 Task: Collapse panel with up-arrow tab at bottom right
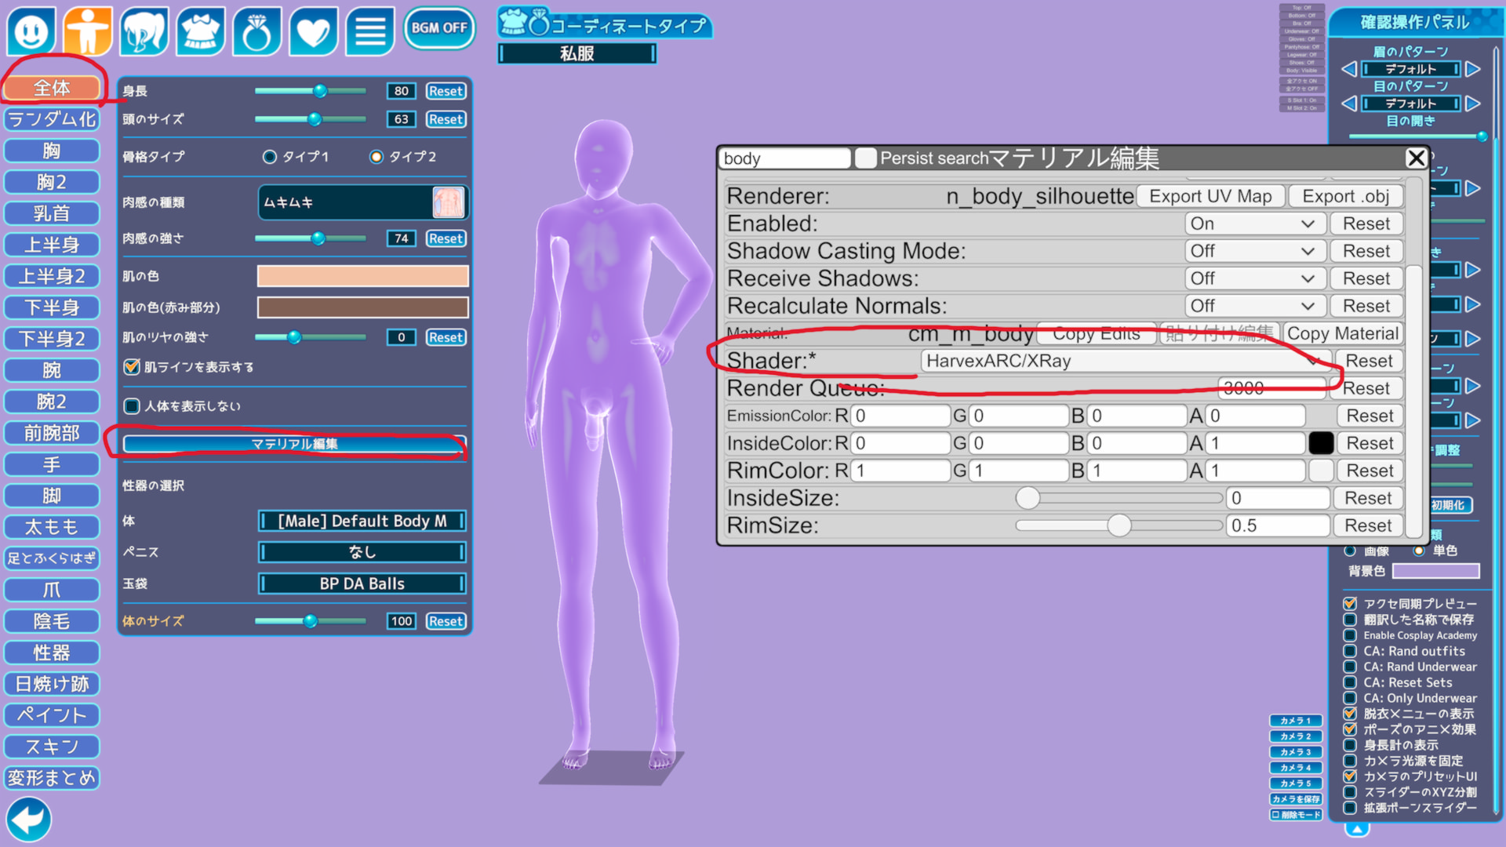(x=1357, y=829)
